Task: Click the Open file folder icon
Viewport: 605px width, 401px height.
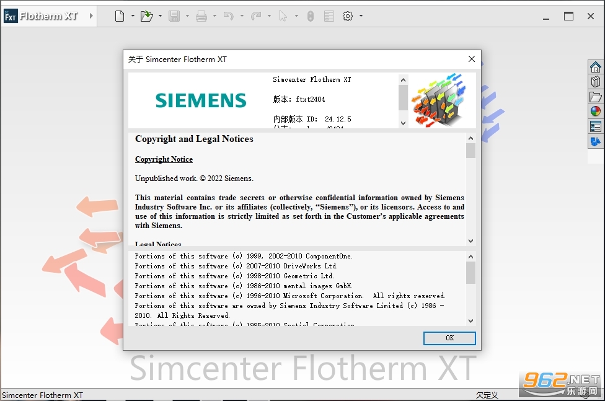Action: click(147, 16)
